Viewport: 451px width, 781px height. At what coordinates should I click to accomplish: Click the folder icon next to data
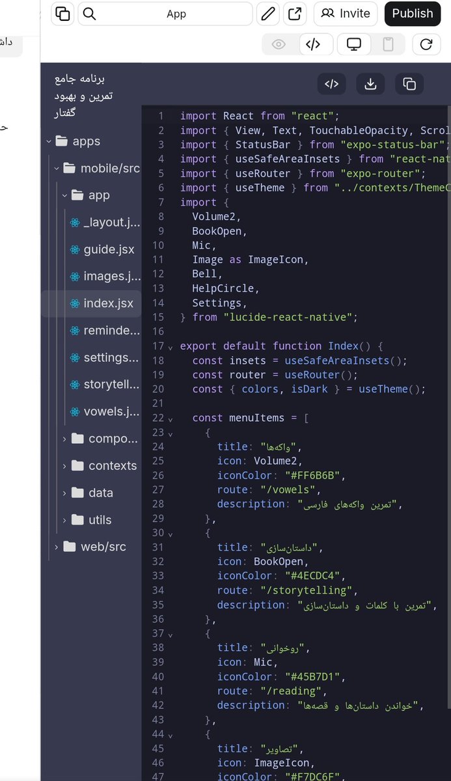click(77, 493)
